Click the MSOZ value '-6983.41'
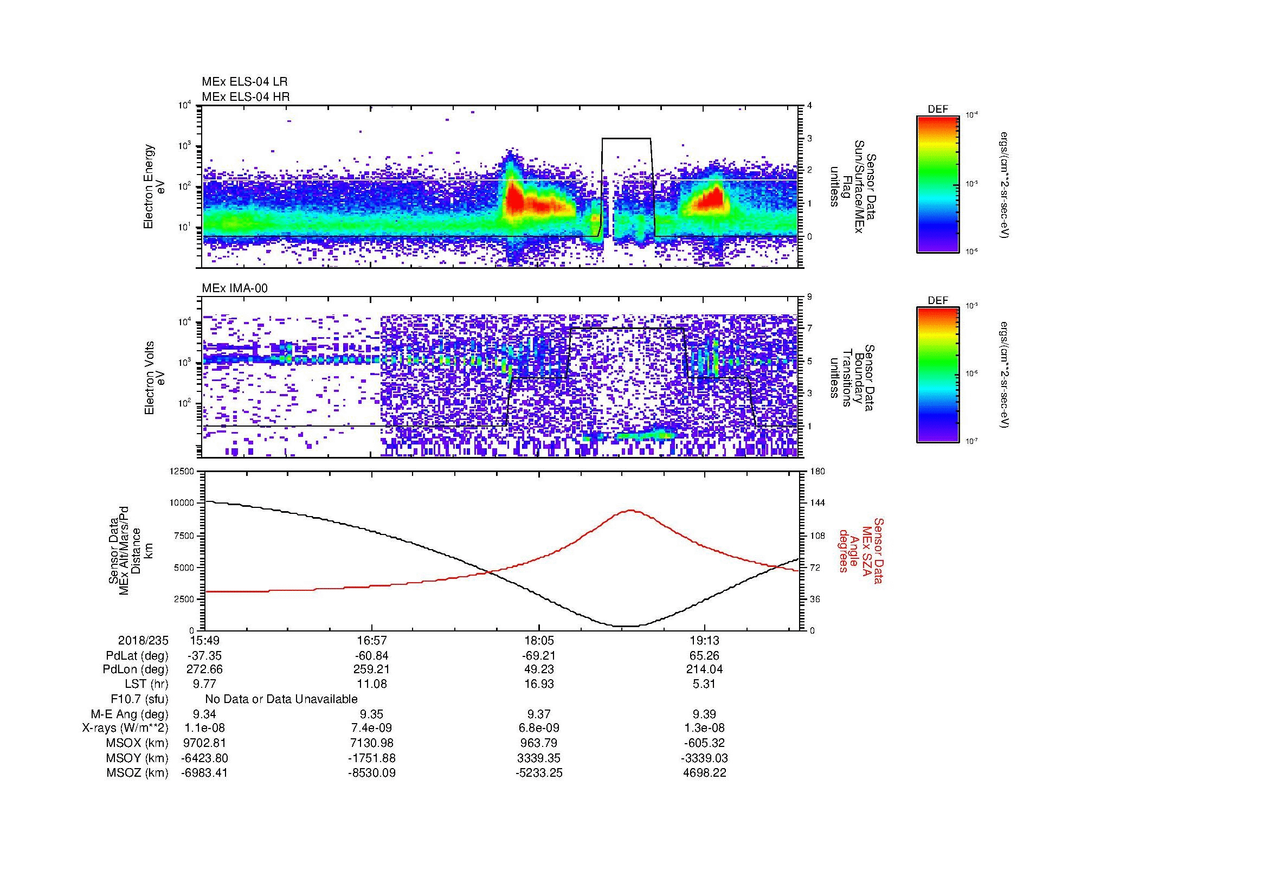Viewport: 1268px width, 896px height. (205, 773)
